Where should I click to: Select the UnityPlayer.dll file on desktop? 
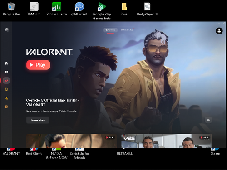[148, 9]
